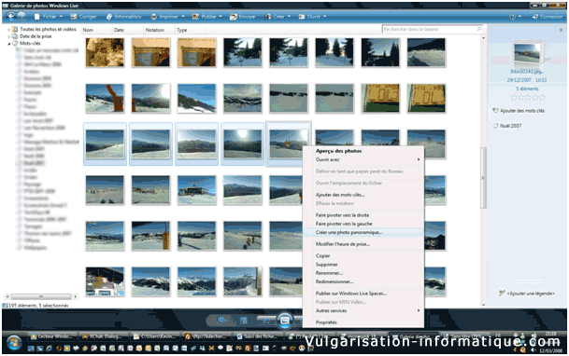
Task: Click the Connexion sign-in button
Action: tap(548, 17)
